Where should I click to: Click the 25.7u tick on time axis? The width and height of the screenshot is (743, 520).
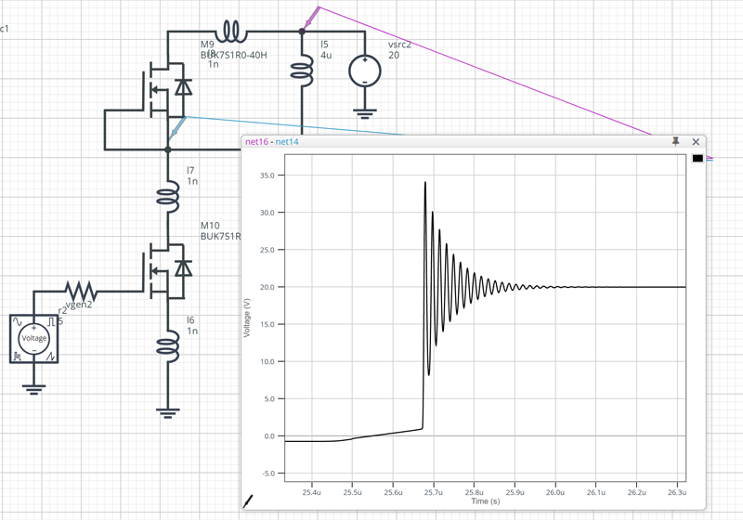coord(433,492)
